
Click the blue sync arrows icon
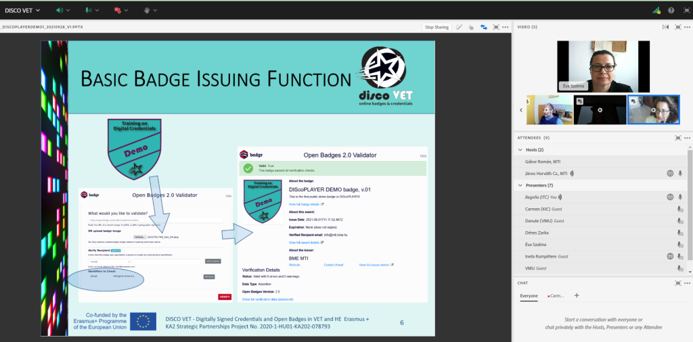(x=484, y=27)
